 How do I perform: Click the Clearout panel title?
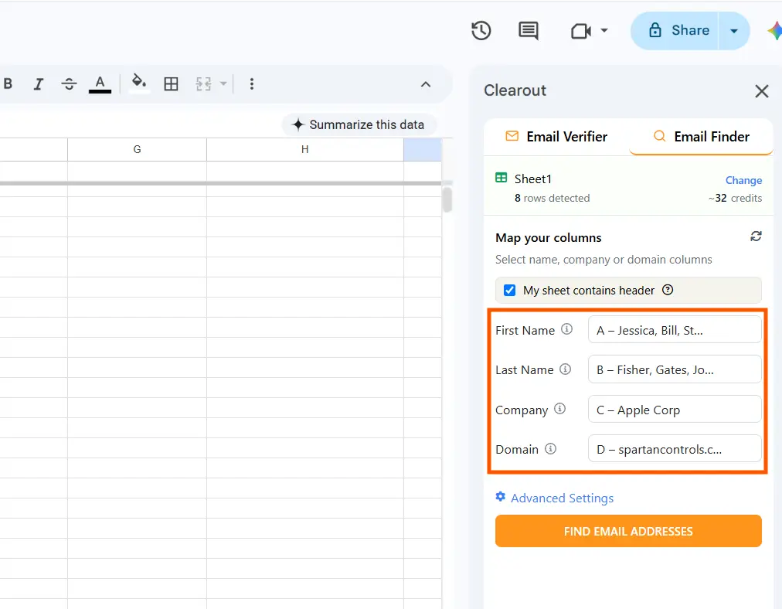tap(515, 90)
